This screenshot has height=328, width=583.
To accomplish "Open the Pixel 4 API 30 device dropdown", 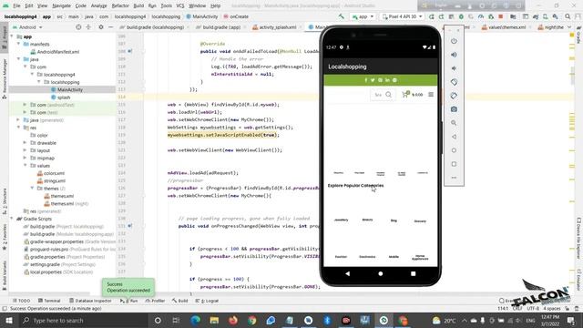I will click(403, 16).
